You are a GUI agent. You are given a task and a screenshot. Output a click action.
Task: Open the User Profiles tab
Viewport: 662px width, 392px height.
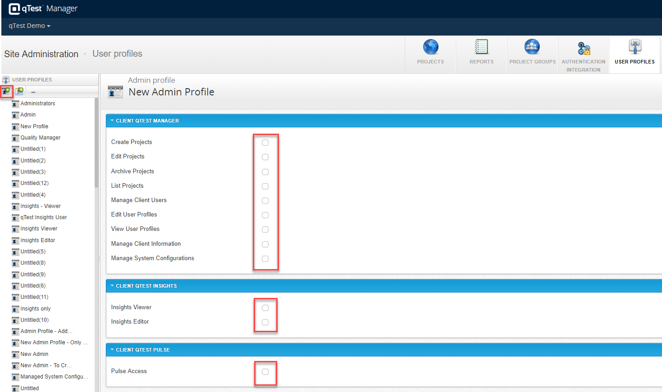pyautogui.click(x=635, y=55)
